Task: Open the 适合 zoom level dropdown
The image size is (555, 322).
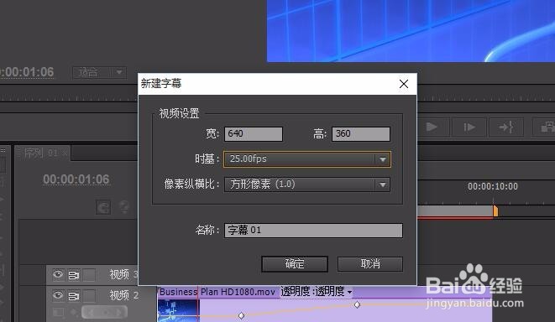Action: click(99, 72)
